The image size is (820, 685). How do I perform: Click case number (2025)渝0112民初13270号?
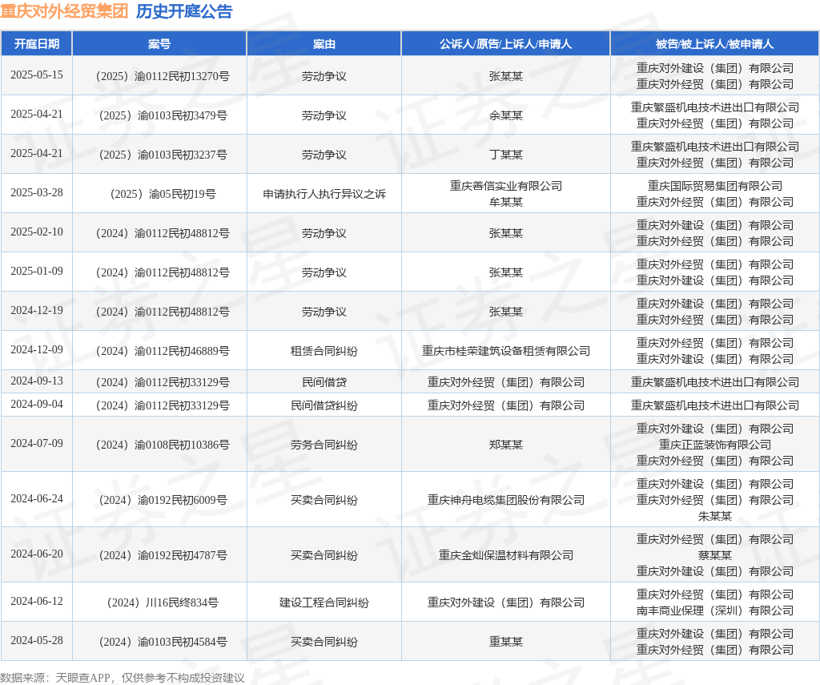click(x=163, y=76)
